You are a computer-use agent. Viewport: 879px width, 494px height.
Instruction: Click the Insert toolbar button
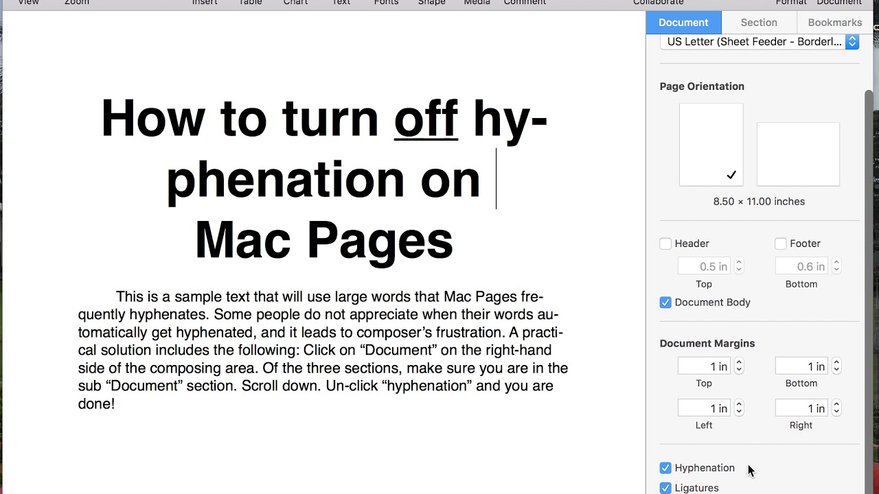(x=205, y=3)
